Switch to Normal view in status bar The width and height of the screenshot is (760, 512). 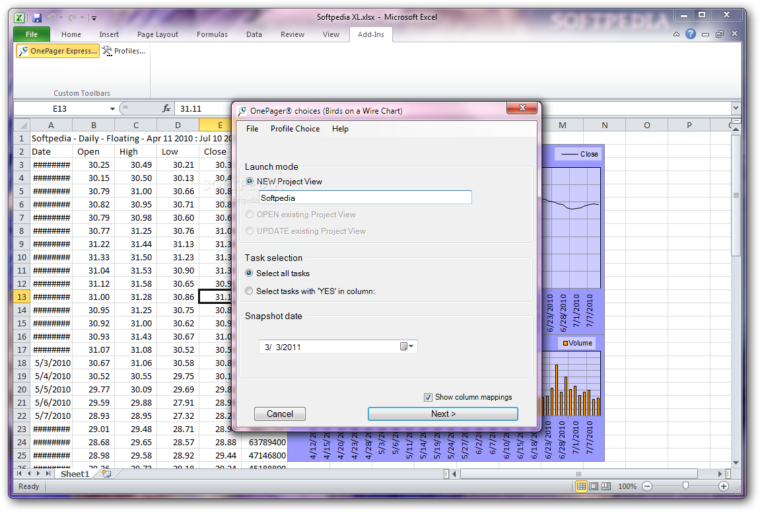pos(580,486)
